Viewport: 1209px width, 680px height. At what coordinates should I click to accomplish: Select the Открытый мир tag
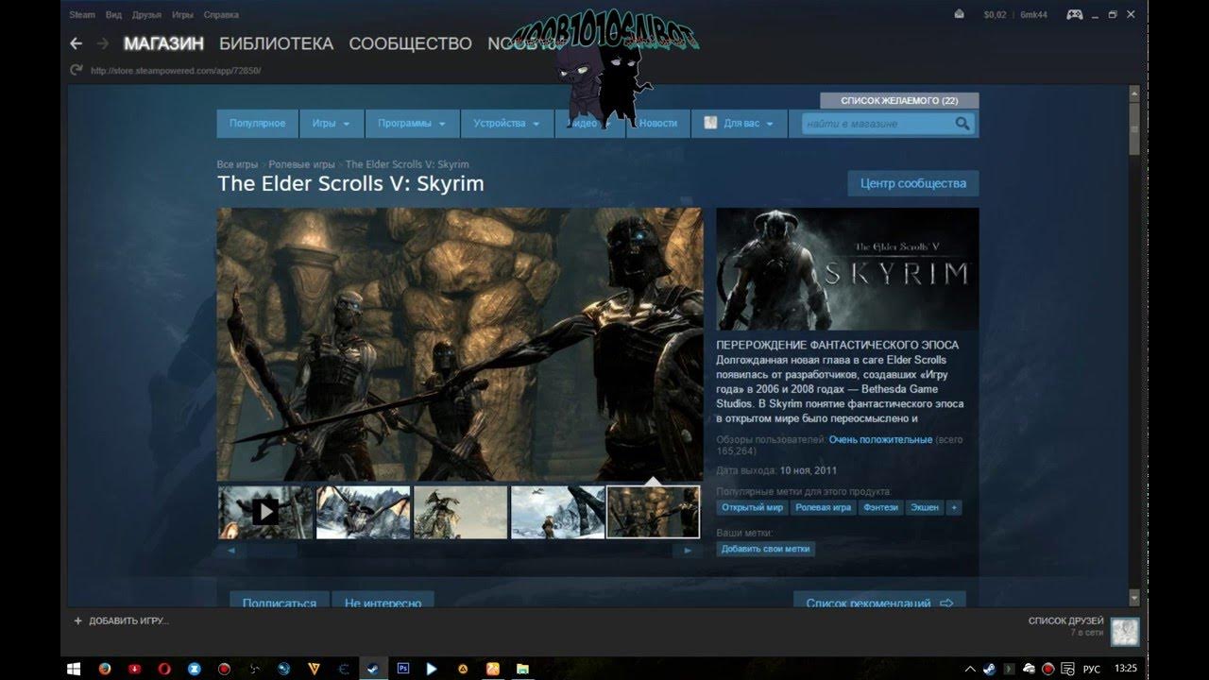[x=752, y=507]
